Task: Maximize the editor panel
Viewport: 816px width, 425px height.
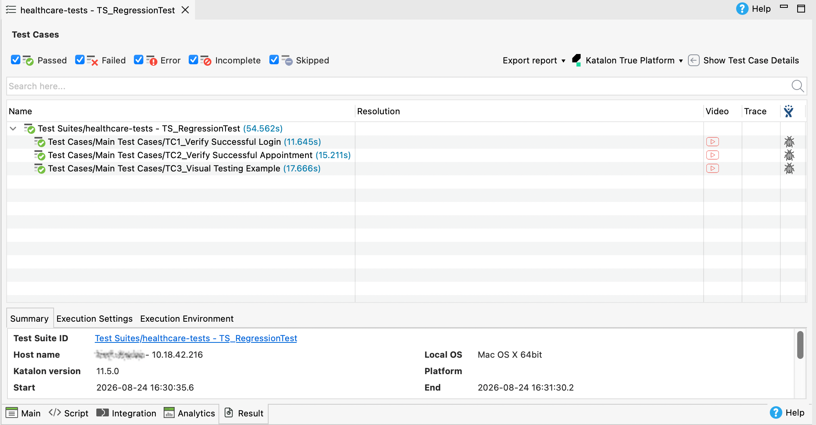Action: [x=801, y=9]
